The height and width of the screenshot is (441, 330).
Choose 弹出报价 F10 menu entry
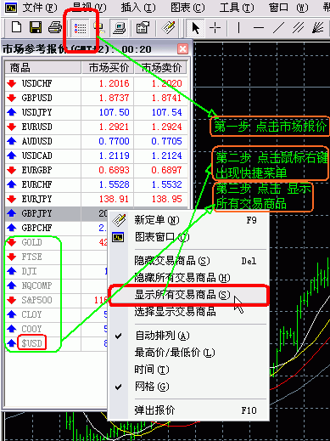[188, 410]
